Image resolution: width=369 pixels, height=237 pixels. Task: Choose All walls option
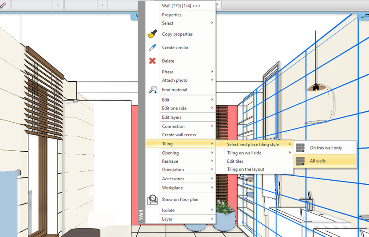click(x=325, y=161)
